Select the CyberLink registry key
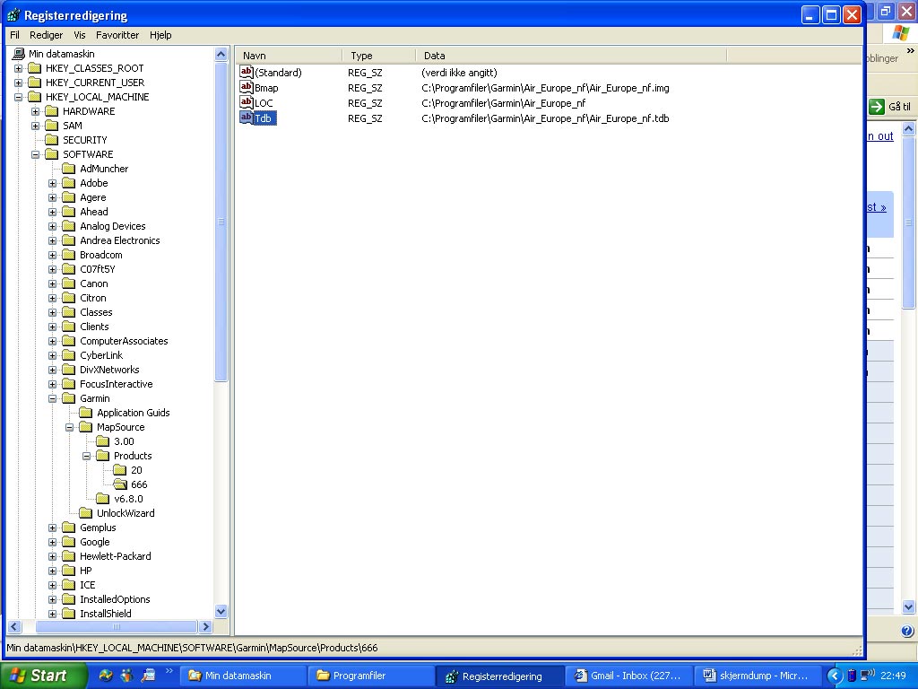This screenshot has width=918, height=689. tap(101, 355)
